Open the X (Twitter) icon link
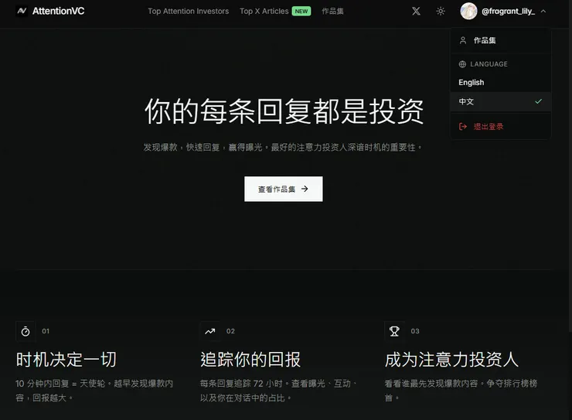The height and width of the screenshot is (420, 572). (x=416, y=12)
